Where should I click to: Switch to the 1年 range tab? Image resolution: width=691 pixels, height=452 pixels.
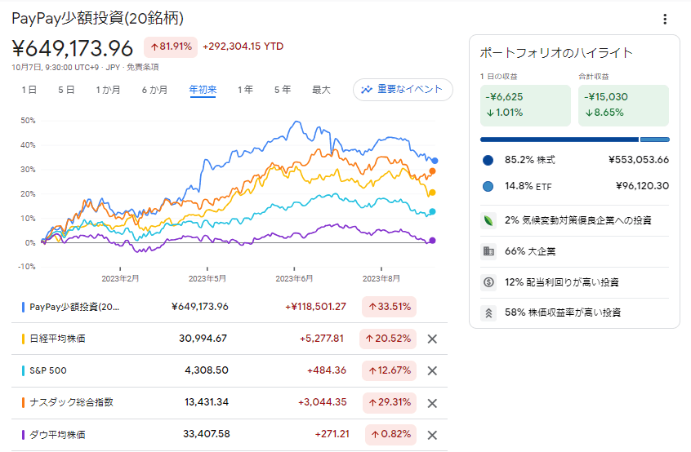coord(245,90)
